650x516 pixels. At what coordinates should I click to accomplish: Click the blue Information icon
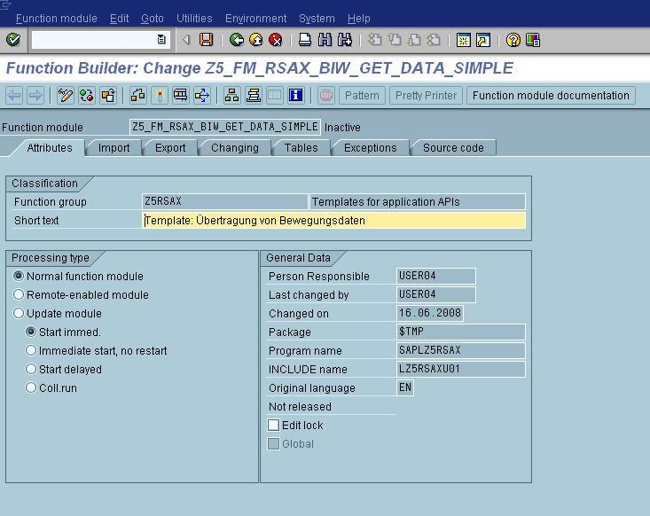click(x=295, y=96)
